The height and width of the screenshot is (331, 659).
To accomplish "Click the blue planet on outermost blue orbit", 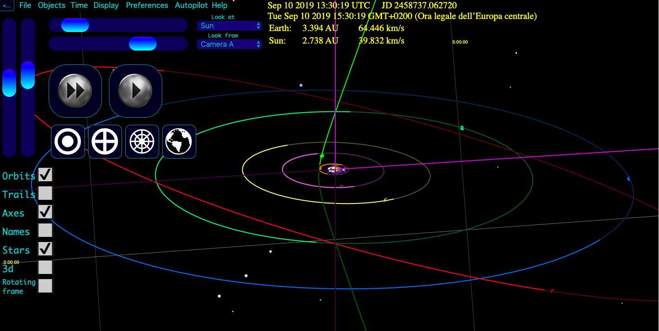I will [x=629, y=178].
